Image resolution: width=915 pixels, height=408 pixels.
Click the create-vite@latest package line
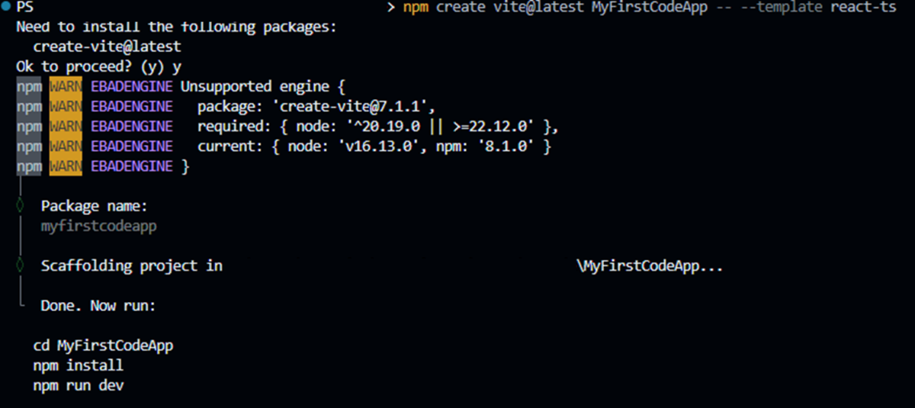107,47
